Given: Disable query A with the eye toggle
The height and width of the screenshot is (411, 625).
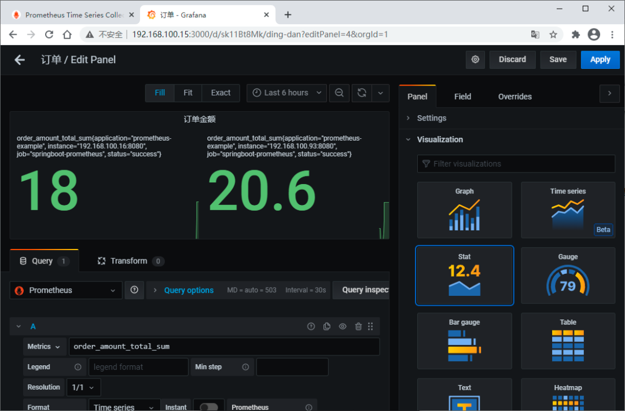Looking at the screenshot, I should tap(342, 326).
